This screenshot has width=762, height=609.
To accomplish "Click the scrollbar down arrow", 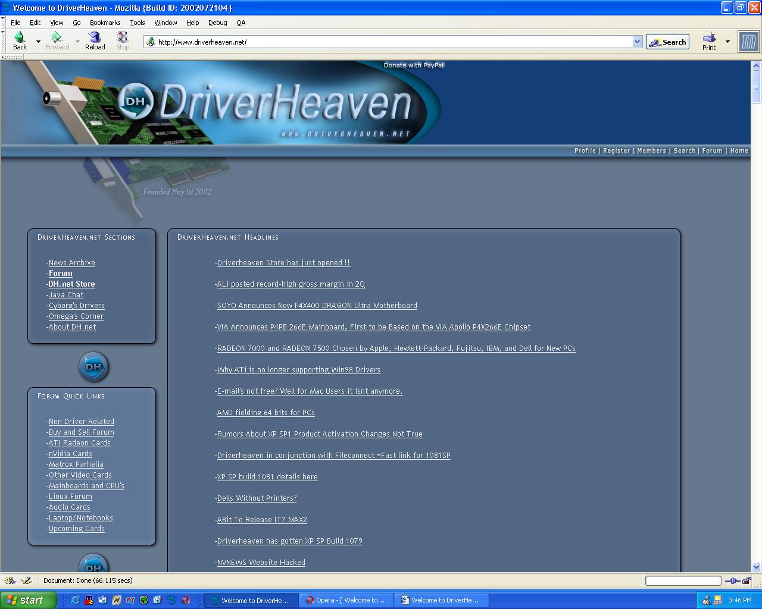I will click(x=756, y=567).
